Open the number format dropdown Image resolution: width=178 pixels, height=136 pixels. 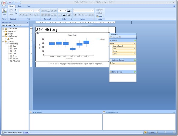93,11
